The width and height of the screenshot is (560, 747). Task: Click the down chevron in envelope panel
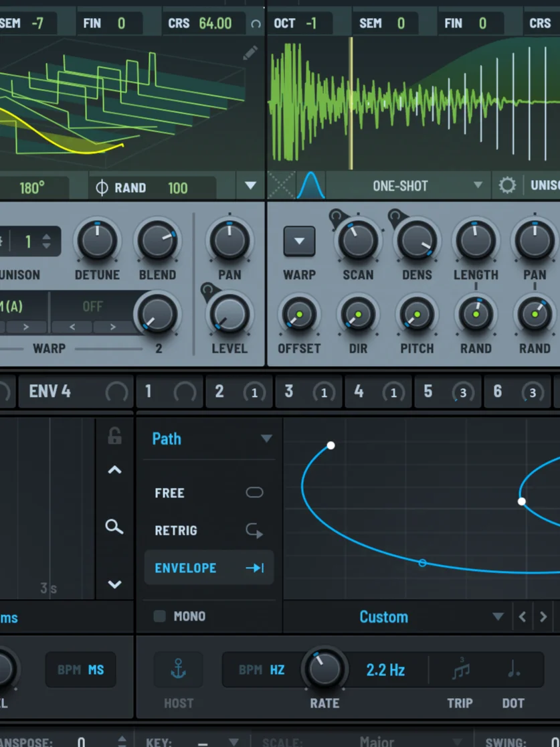coord(114,584)
